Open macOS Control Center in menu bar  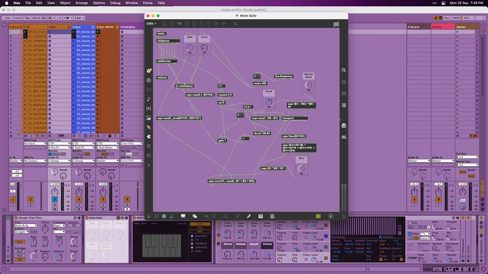pos(444,3)
